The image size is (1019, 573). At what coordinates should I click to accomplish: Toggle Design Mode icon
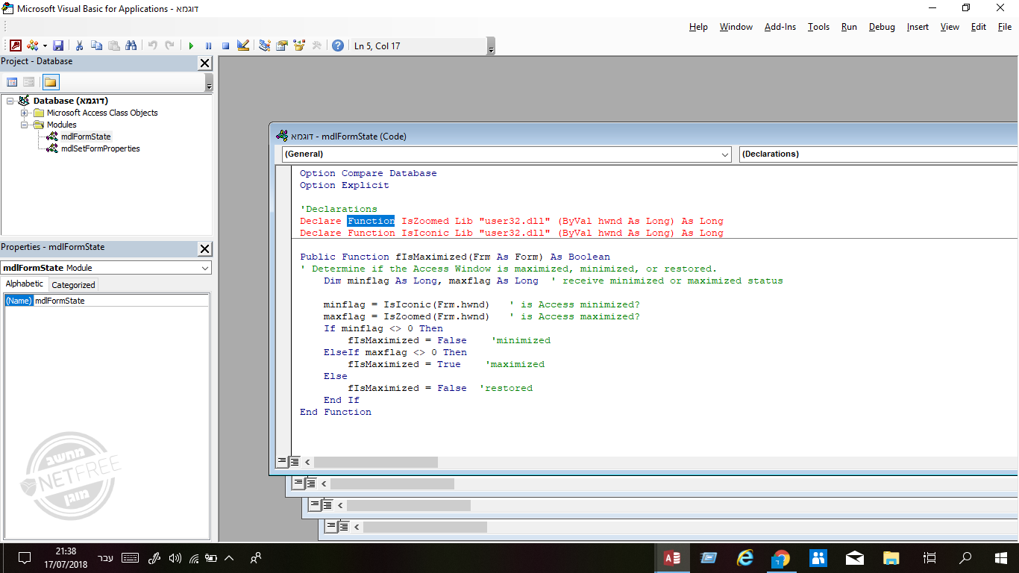[242, 46]
